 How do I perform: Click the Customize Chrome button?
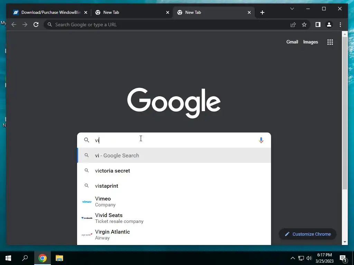[x=308, y=234]
